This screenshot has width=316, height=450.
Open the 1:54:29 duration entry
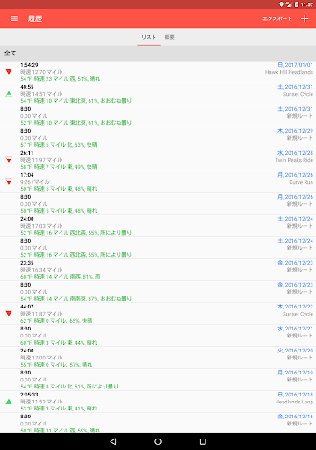coord(158,72)
